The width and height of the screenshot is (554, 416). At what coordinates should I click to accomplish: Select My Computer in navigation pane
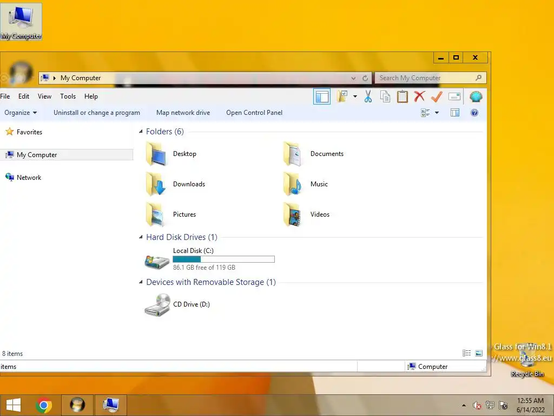point(67,154)
